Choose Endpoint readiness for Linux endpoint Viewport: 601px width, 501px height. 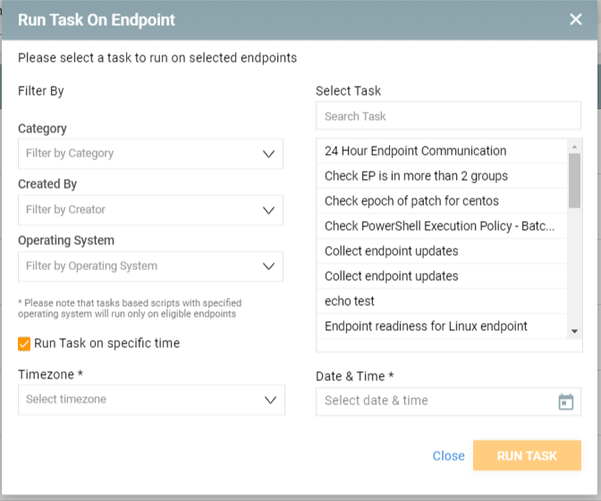coord(442,327)
